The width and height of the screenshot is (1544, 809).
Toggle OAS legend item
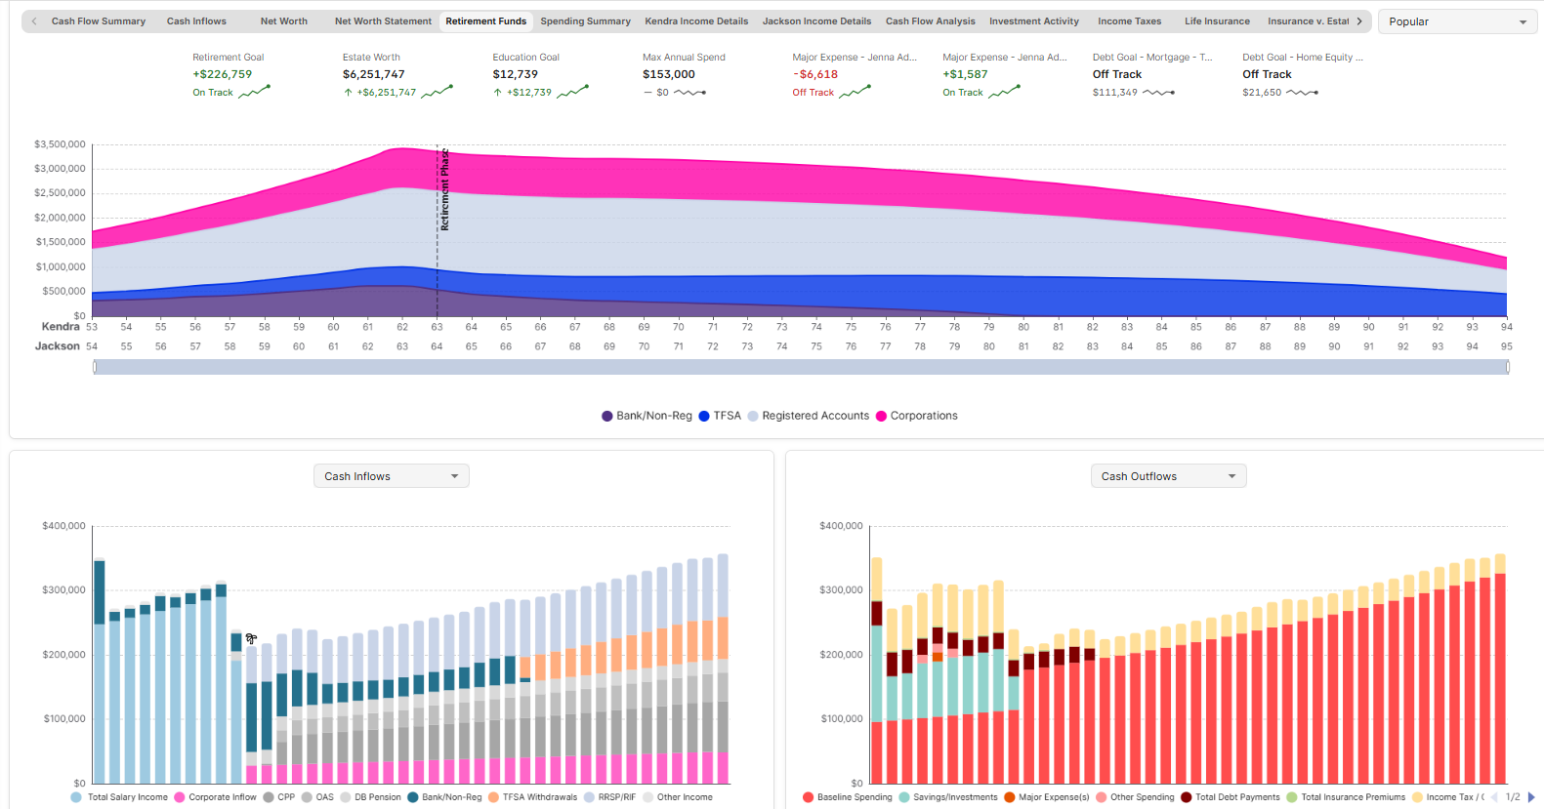[x=317, y=797]
